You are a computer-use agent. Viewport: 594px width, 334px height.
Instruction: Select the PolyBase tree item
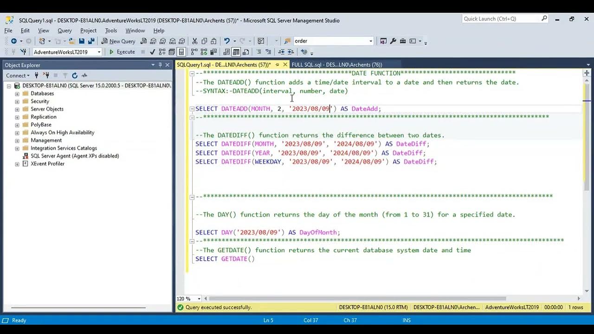click(41, 125)
